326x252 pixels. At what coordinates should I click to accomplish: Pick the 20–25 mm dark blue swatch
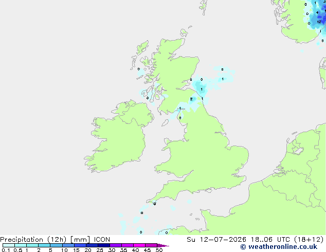(92, 245)
